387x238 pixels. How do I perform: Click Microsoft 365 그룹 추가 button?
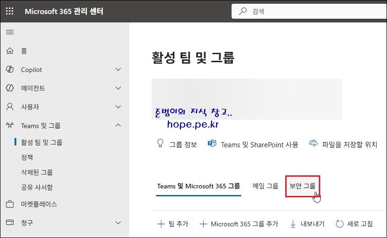coord(239,224)
